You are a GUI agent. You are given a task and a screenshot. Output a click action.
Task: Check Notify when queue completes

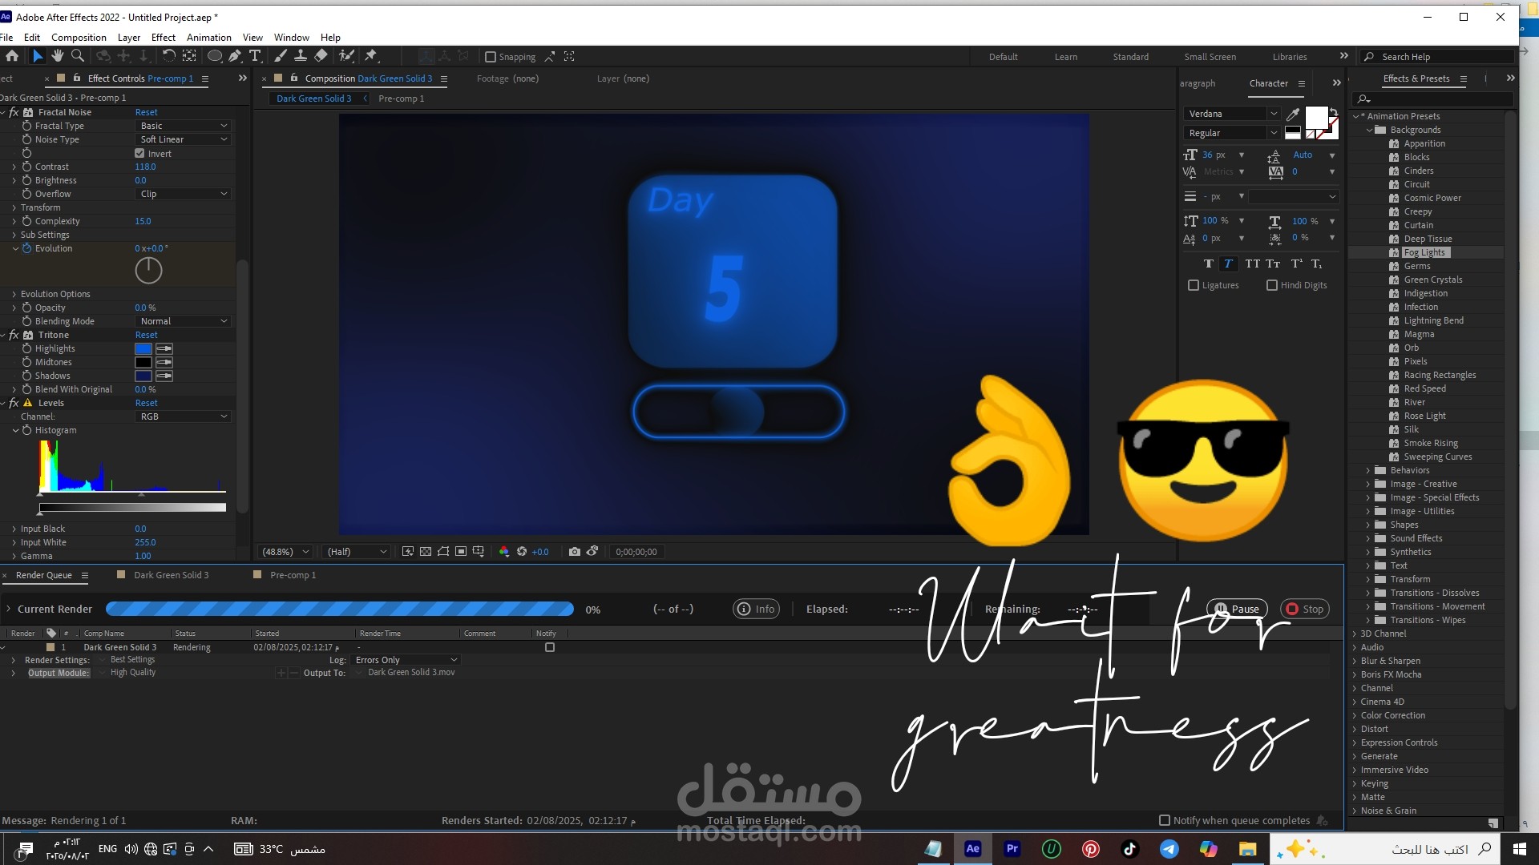coord(1165,821)
